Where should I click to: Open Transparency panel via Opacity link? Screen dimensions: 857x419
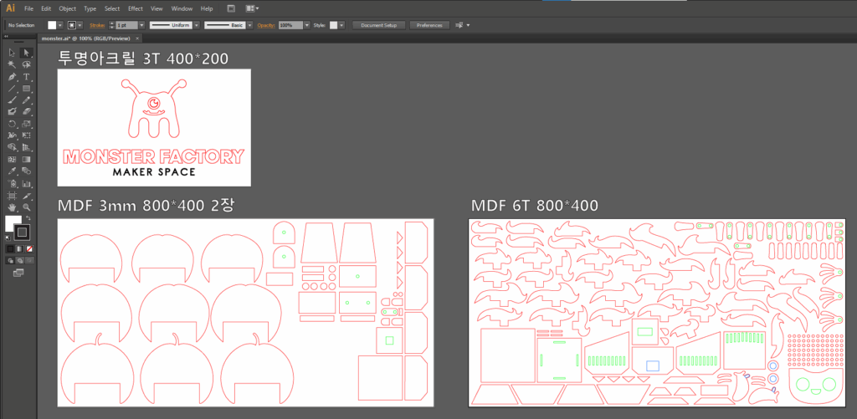point(265,25)
